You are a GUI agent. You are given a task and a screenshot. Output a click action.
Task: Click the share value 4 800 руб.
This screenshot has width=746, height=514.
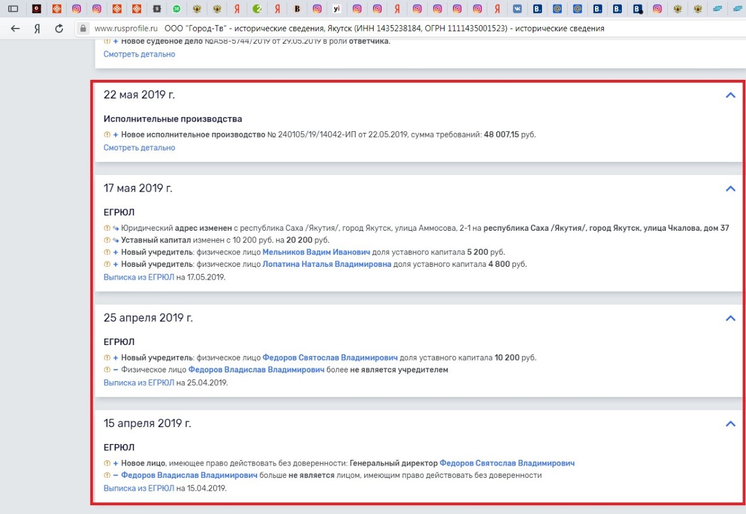coord(508,265)
